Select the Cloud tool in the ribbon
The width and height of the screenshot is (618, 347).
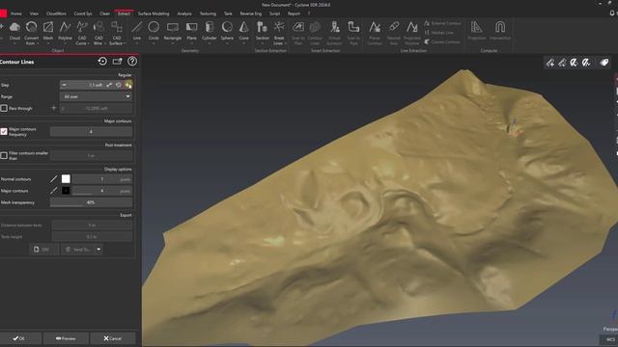pos(14,31)
